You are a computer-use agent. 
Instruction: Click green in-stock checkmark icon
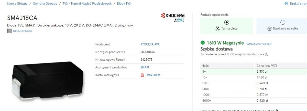203,43
